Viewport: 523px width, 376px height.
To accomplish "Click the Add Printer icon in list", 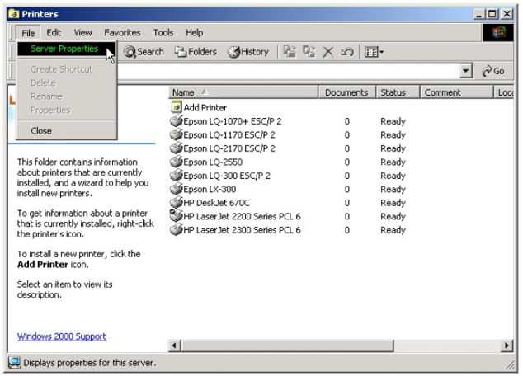I will pos(177,107).
